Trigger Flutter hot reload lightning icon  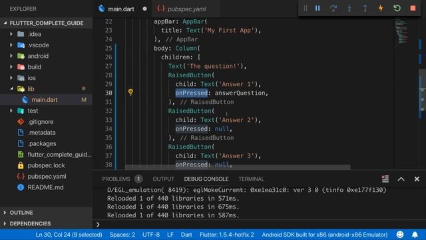pos(381,9)
